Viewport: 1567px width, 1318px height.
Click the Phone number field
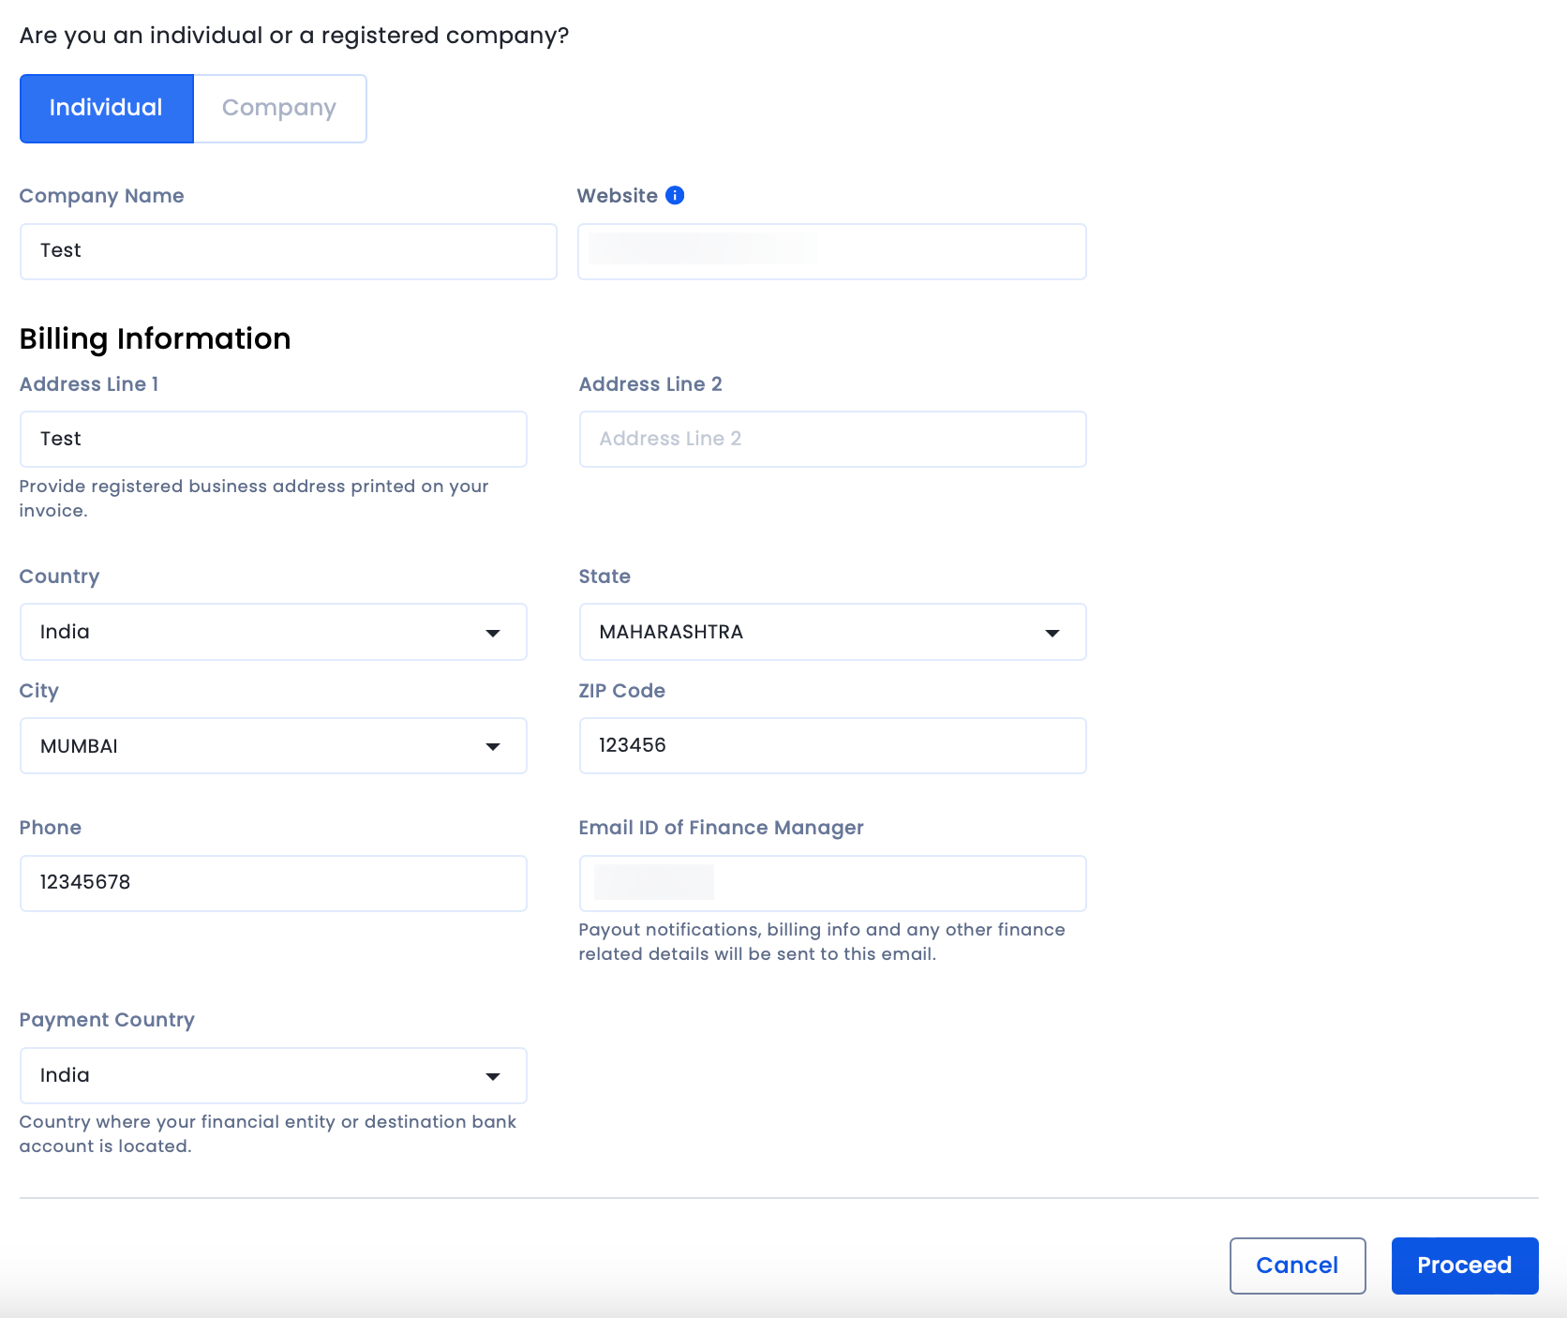click(274, 883)
